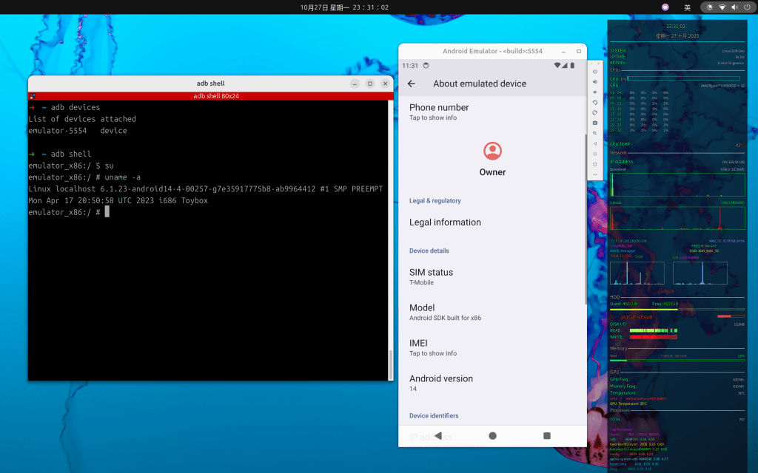Tap Phone number to show info

tap(439, 112)
